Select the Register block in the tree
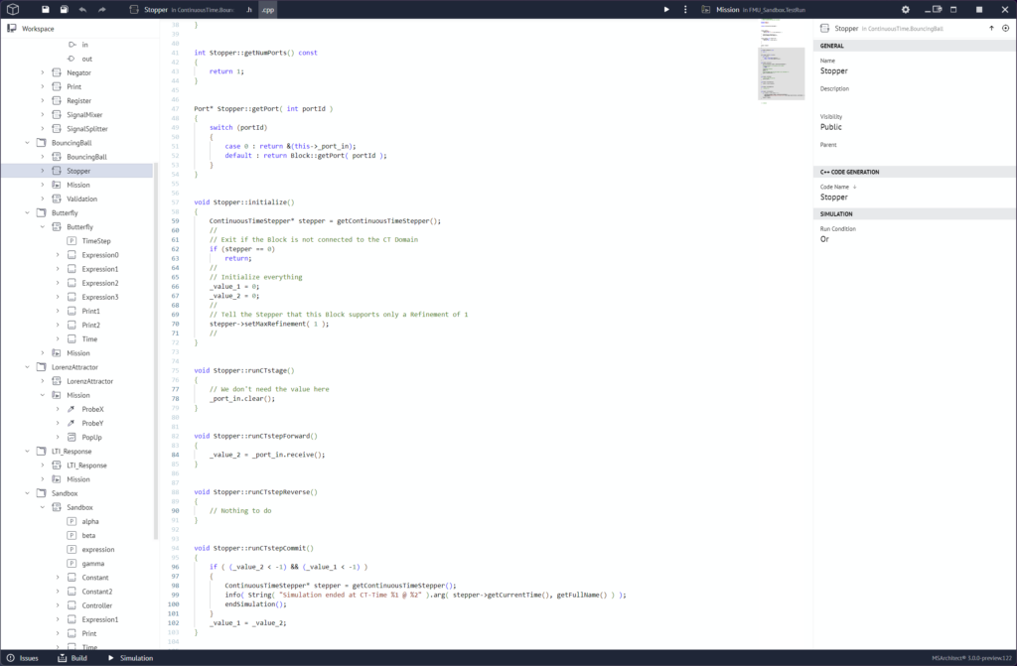 (x=78, y=100)
